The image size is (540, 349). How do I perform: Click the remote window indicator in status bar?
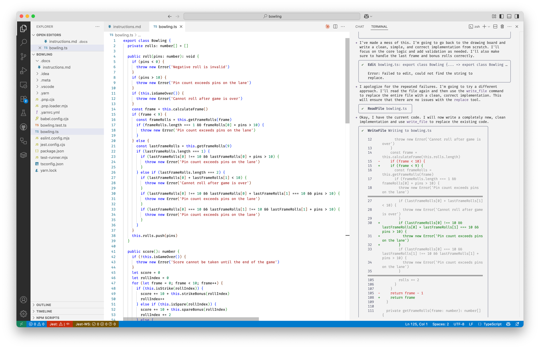tap(21, 324)
